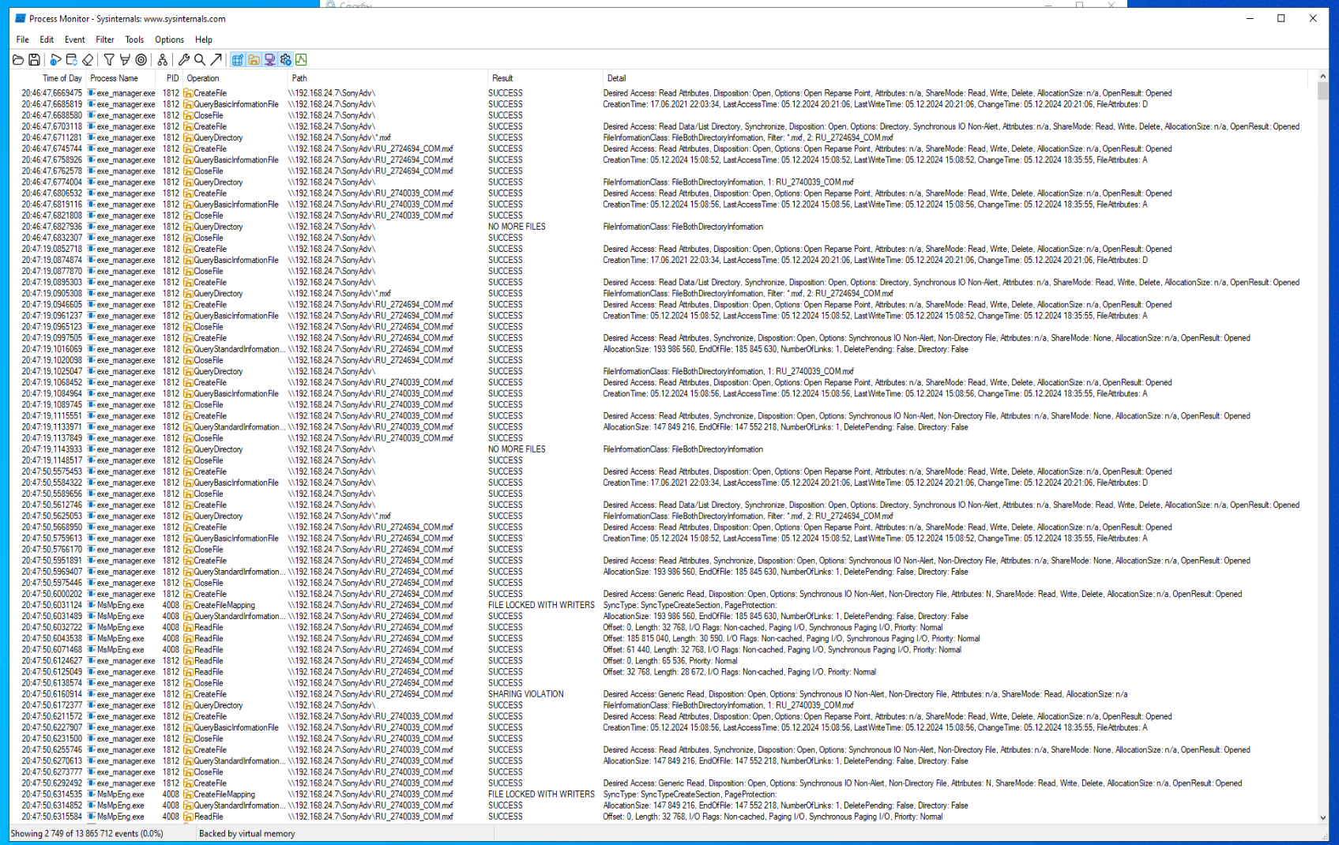Image resolution: width=1339 pixels, height=845 pixels.
Task: Toggle the Capture events icon
Action: [55, 59]
